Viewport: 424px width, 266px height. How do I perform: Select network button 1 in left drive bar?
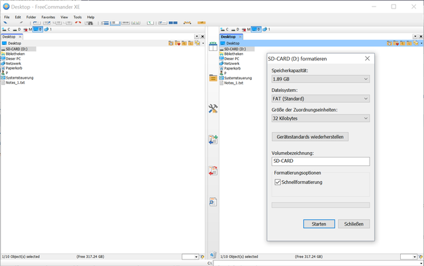tap(48, 29)
